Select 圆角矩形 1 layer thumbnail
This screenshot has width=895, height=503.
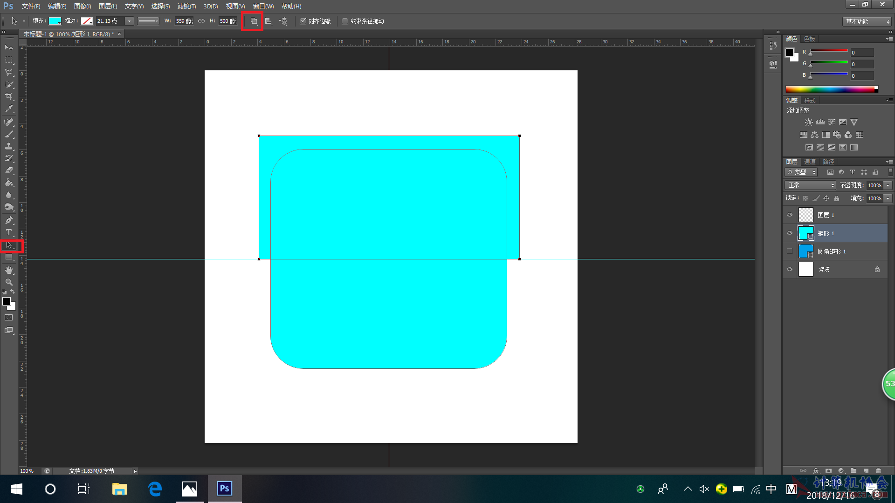click(x=806, y=251)
